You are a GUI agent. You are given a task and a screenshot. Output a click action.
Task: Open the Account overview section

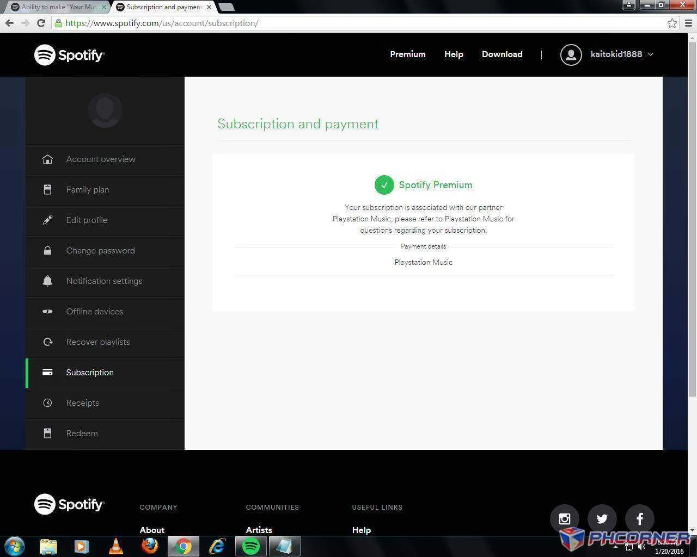click(x=105, y=159)
